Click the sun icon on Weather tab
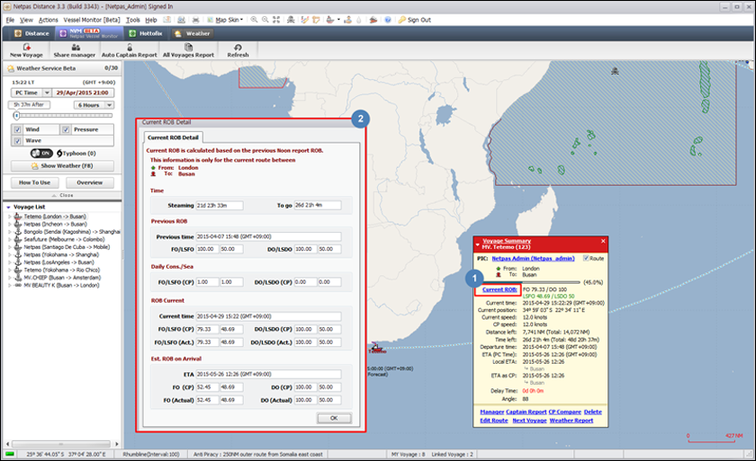Screen dimensions: 756x461 click(178, 33)
